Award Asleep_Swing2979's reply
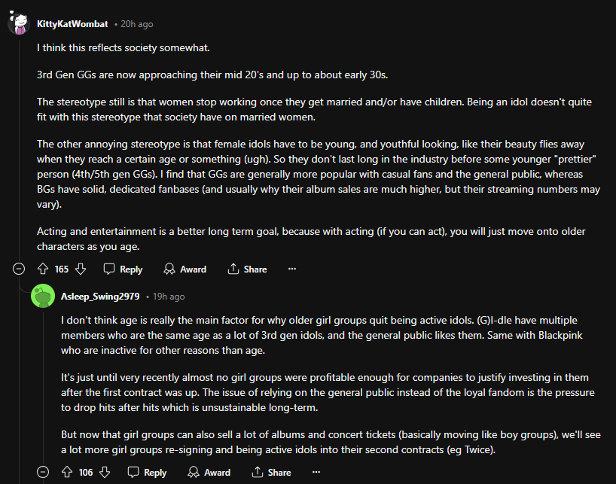Viewport: 616px width, 484px height. 209,472
